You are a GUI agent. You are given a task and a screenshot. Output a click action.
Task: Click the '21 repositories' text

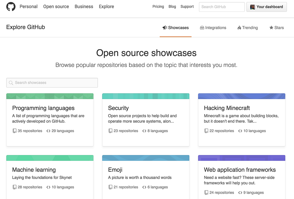126,187
